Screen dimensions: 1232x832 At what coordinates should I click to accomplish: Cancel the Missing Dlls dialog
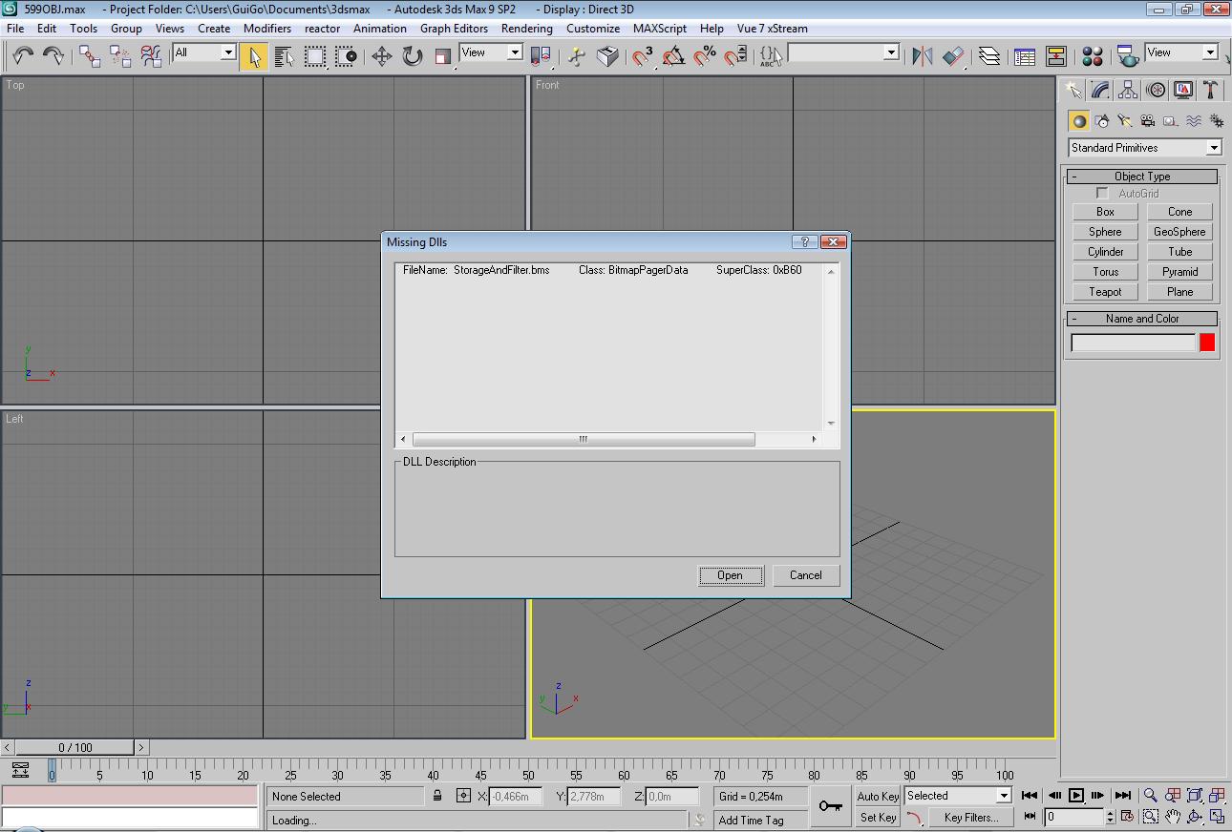click(805, 575)
